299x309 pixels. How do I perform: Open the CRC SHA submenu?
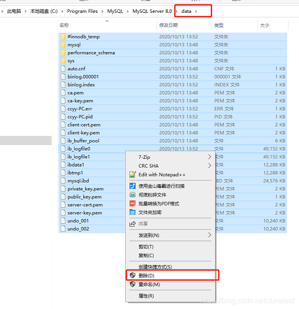171,166
